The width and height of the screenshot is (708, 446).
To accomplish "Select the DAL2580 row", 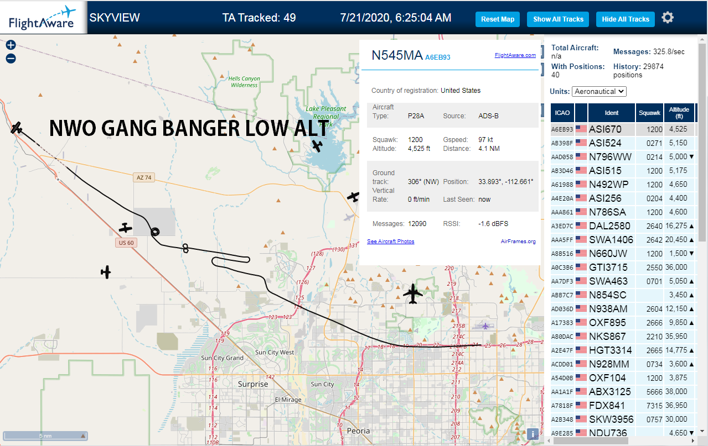I will tap(623, 226).
